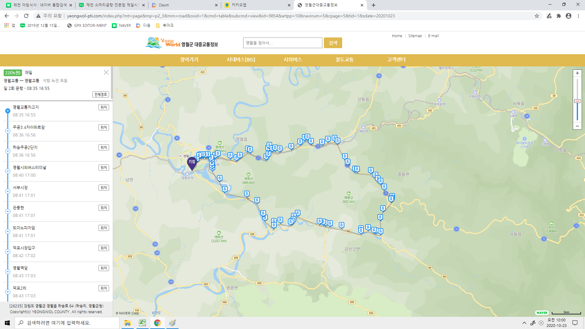
Task: Click the 영월을 찾아서 search field
Action: 282,43
